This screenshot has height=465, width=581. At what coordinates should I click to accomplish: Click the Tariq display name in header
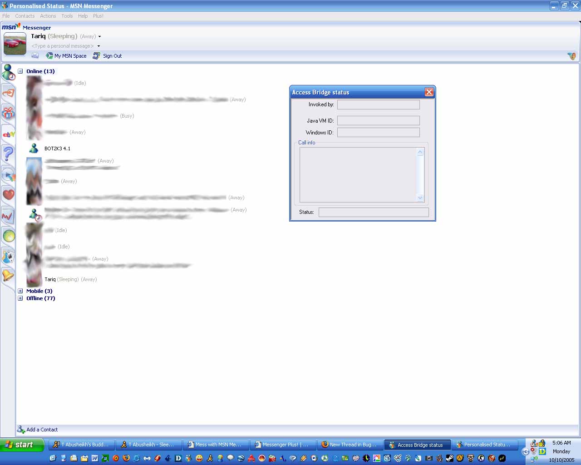click(x=38, y=36)
